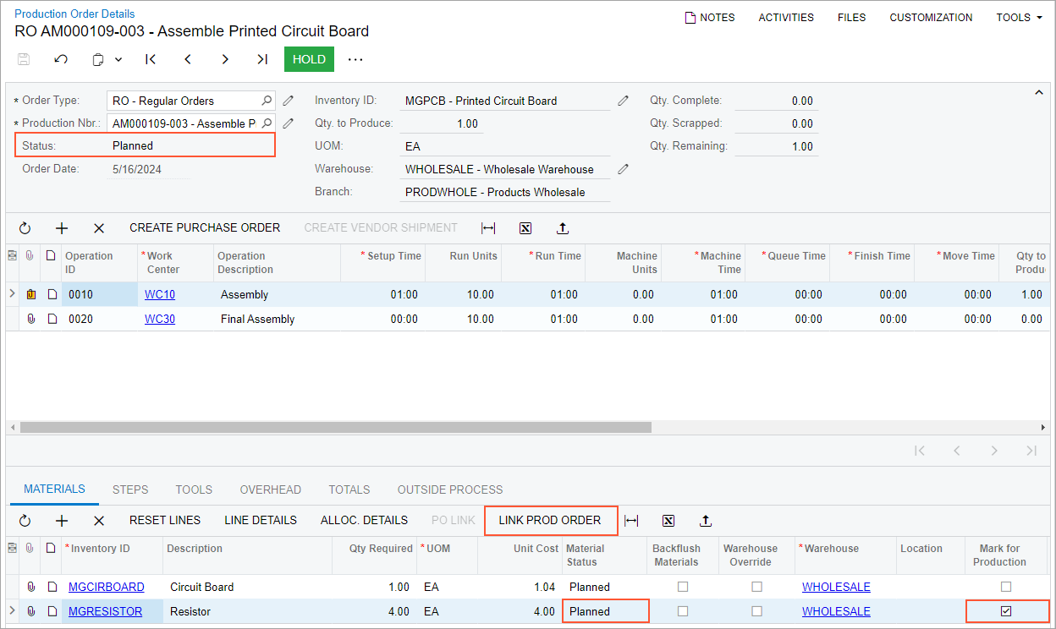Switch to the Outside Process tab
The width and height of the screenshot is (1056, 629).
pos(449,490)
